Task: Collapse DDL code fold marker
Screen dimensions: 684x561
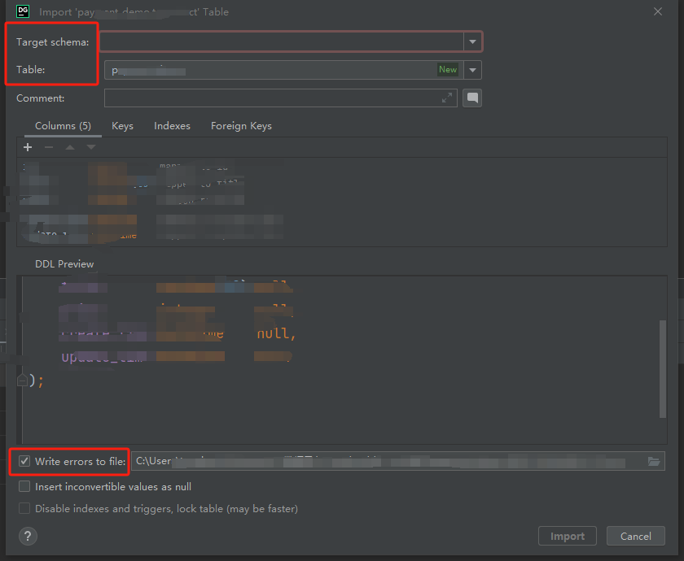Action: pyautogui.click(x=22, y=381)
